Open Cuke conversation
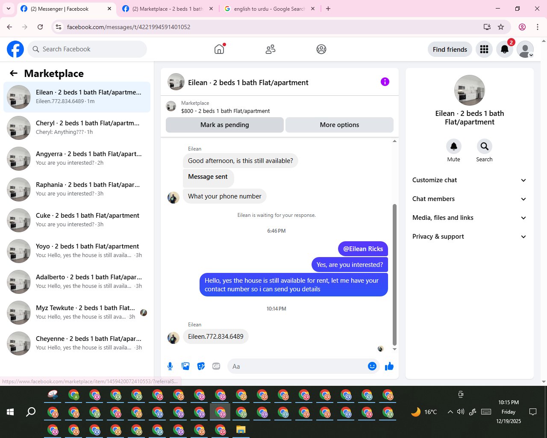547x438 pixels. [77, 220]
